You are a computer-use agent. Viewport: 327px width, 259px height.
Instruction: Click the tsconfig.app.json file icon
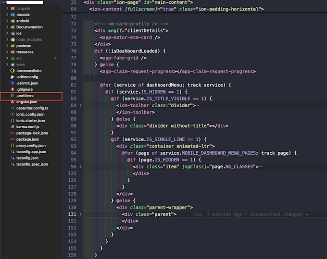click(x=13, y=152)
